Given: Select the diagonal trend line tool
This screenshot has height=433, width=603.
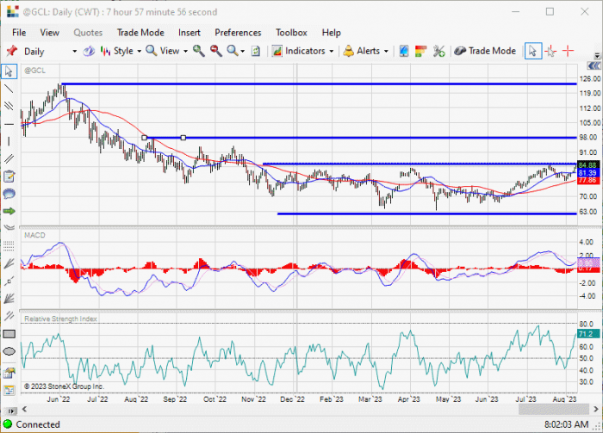Looking at the screenshot, I should (9, 89).
